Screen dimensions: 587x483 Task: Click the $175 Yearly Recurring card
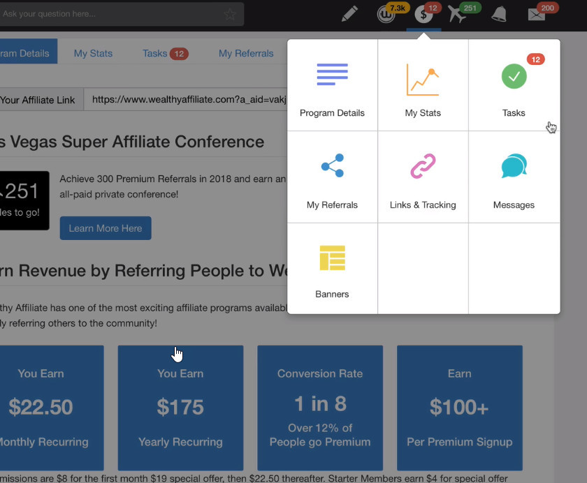tap(180, 408)
